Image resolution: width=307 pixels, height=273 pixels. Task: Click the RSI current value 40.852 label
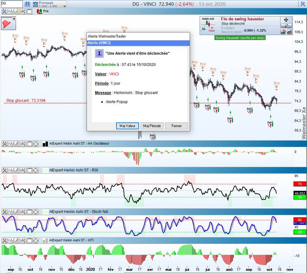pyautogui.click(x=300, y=193)
